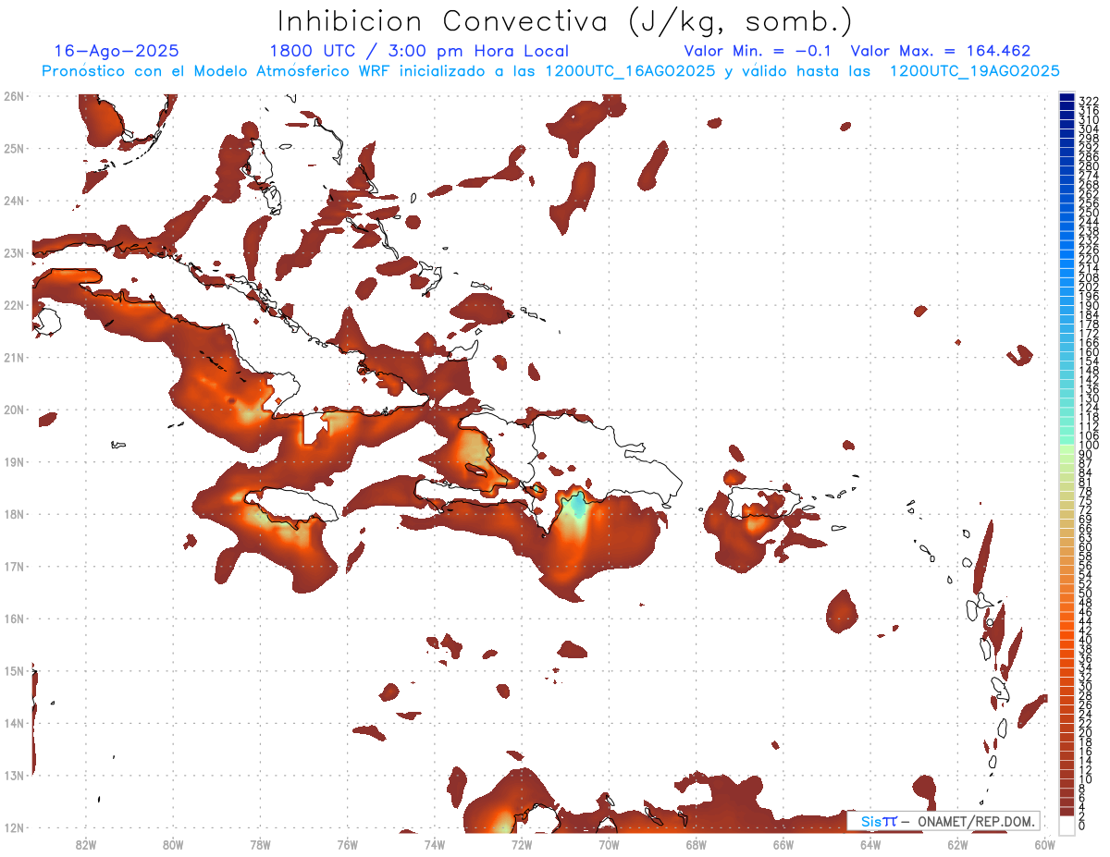The height and width of the screenshot is (857, 1110).
Task: Click the 22N latitude label
Action: pos(13,305)
